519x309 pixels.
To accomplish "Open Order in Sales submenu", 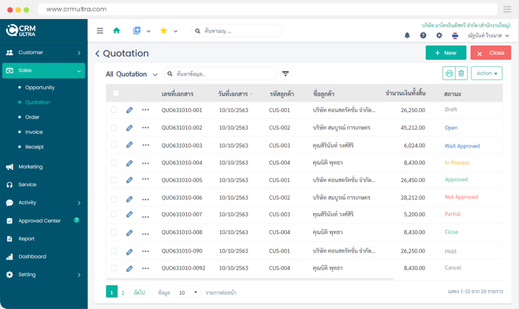I will click(32, 117).
